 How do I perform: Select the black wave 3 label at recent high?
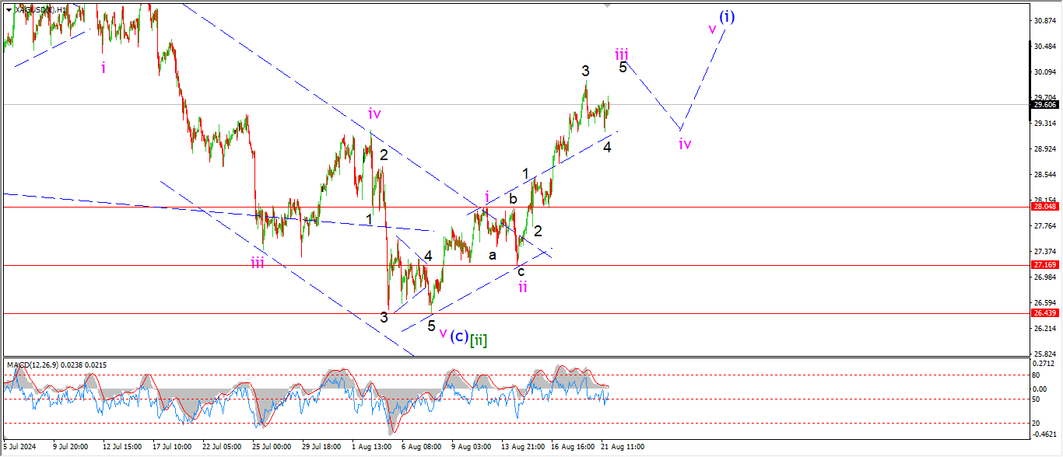click(585, 71)
